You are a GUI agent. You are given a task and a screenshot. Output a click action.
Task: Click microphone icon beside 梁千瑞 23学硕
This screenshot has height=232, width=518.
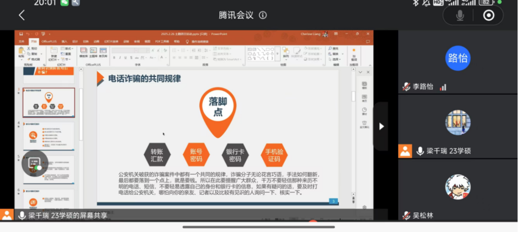click(420, 151)
